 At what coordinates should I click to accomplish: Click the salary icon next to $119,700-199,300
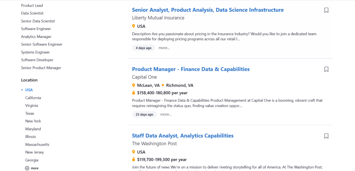(x=134, y=160)
